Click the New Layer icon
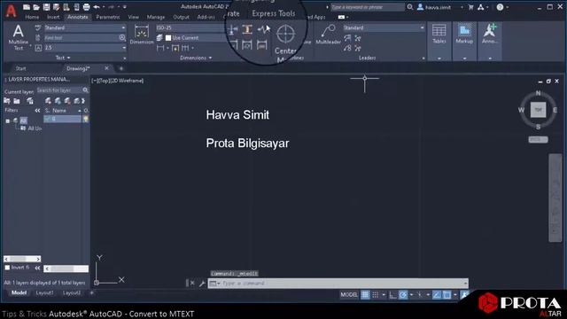Screen dimensions: 567x319 (48, 101)
